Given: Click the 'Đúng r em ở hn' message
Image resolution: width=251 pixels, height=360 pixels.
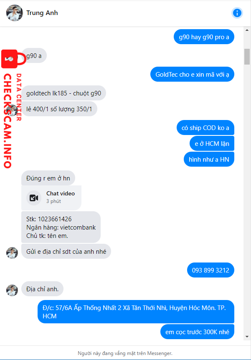Looking at the screenshot, I should pos(48,178).
